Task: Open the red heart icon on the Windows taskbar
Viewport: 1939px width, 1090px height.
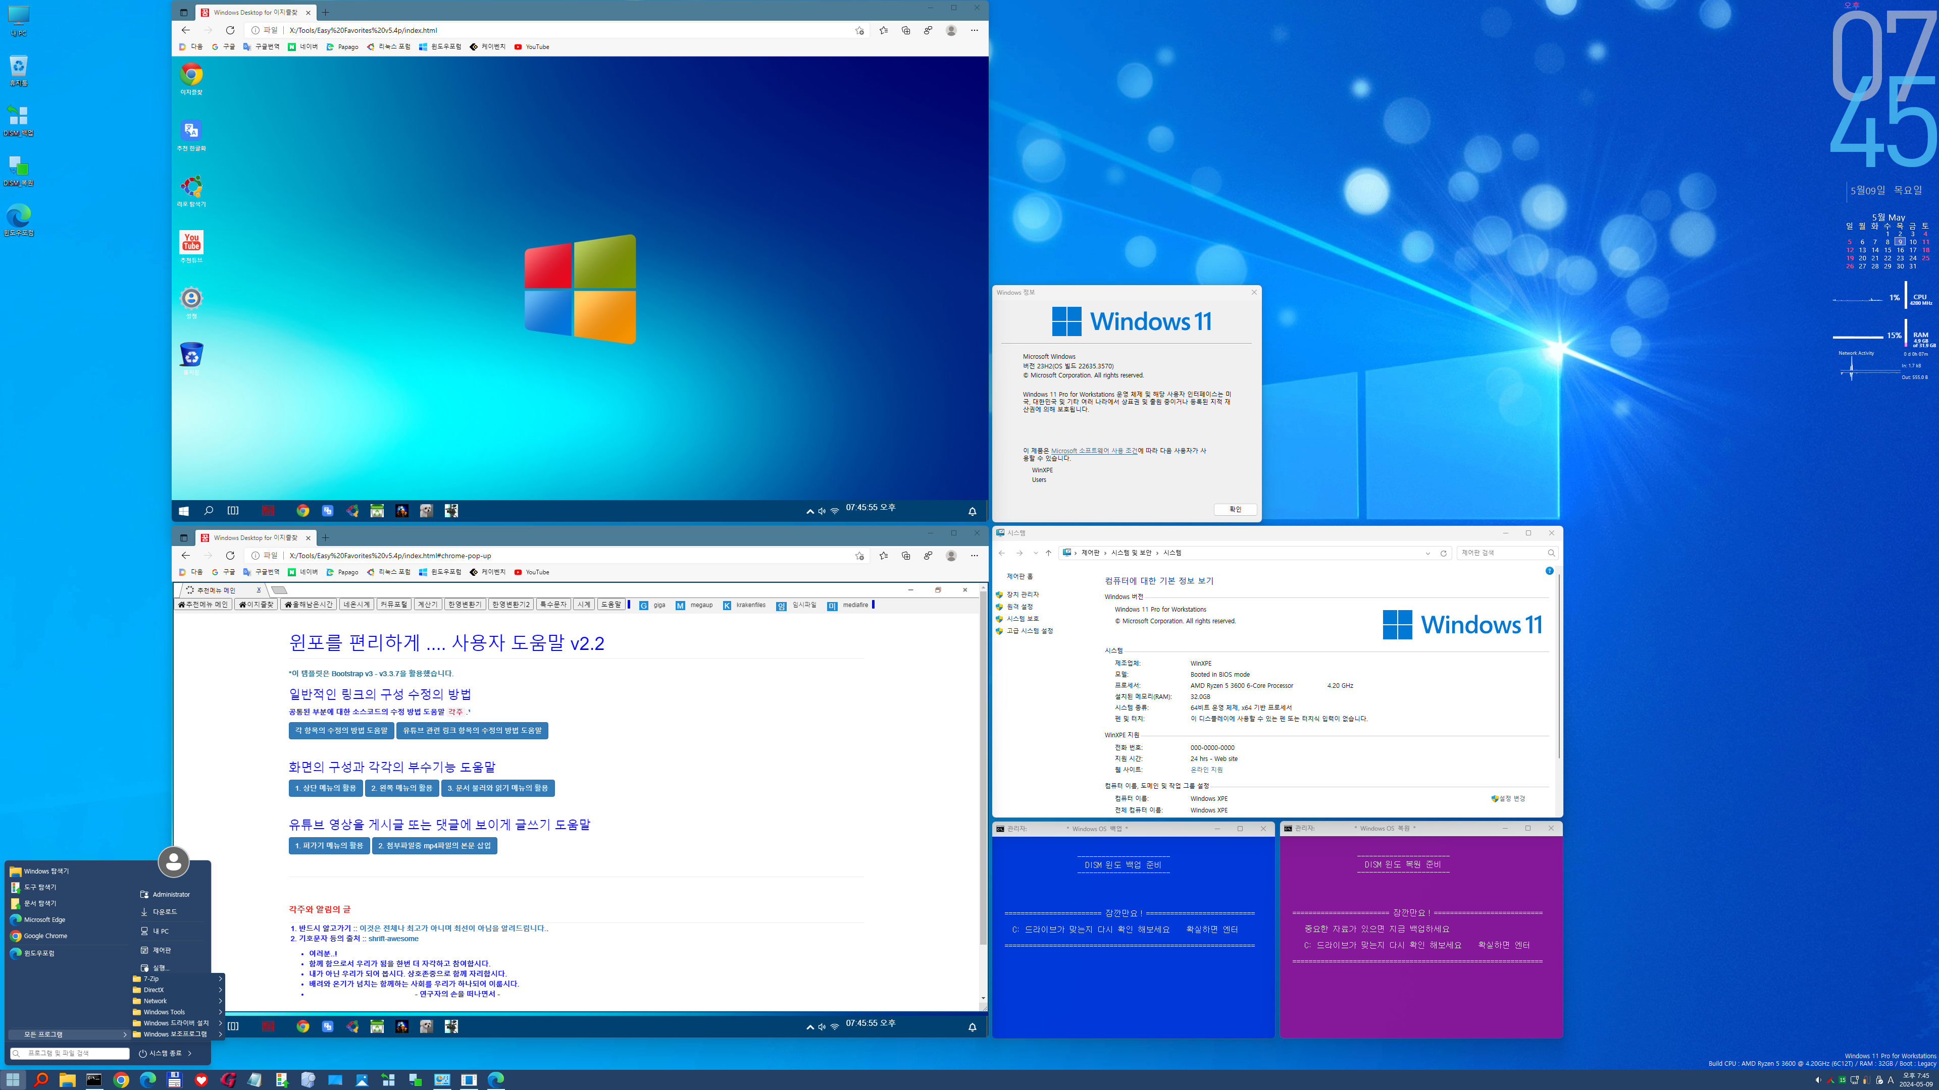Action: tap(201, 1079)
